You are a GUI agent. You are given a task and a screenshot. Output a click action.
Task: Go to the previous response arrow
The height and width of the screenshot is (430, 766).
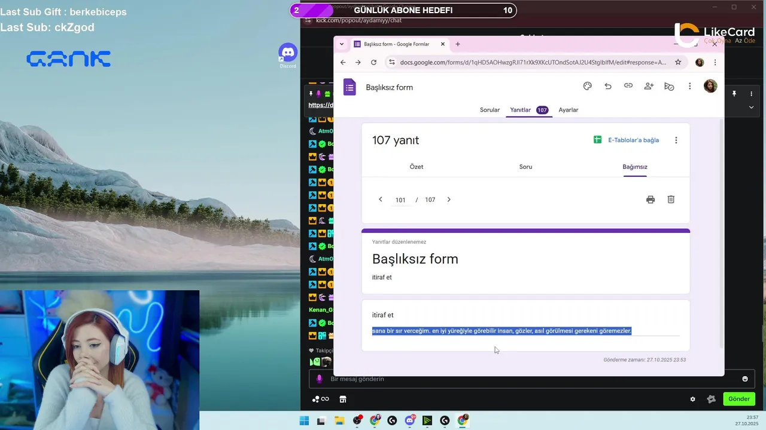(x=381, y=199)
